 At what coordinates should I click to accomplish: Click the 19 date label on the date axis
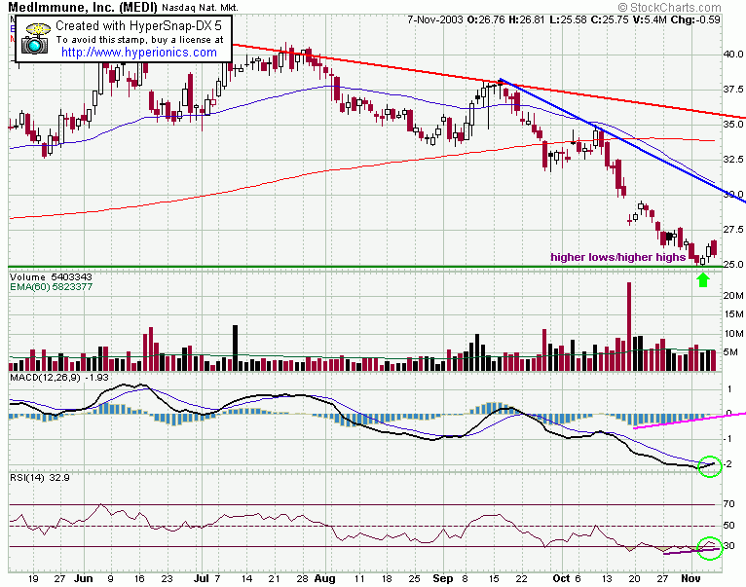click(33, 578)
